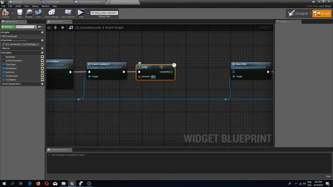
Task: Open the Asset menu
Action: tap(18, 6)
